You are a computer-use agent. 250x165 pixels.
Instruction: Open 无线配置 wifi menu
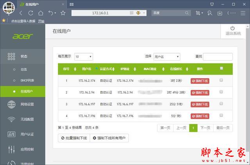pyautogui.click(x=23, y=119)
